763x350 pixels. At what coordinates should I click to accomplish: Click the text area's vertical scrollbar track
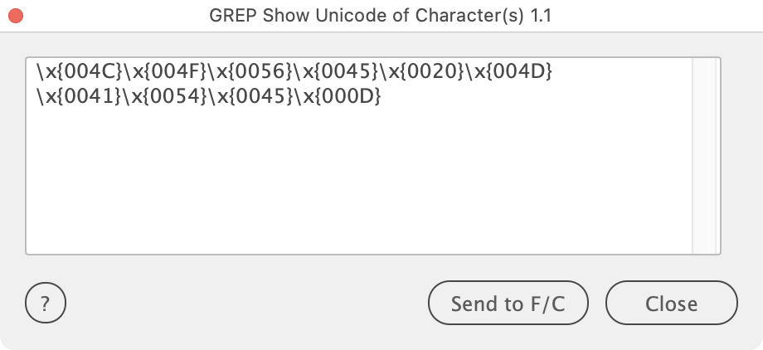click(703, 156)
